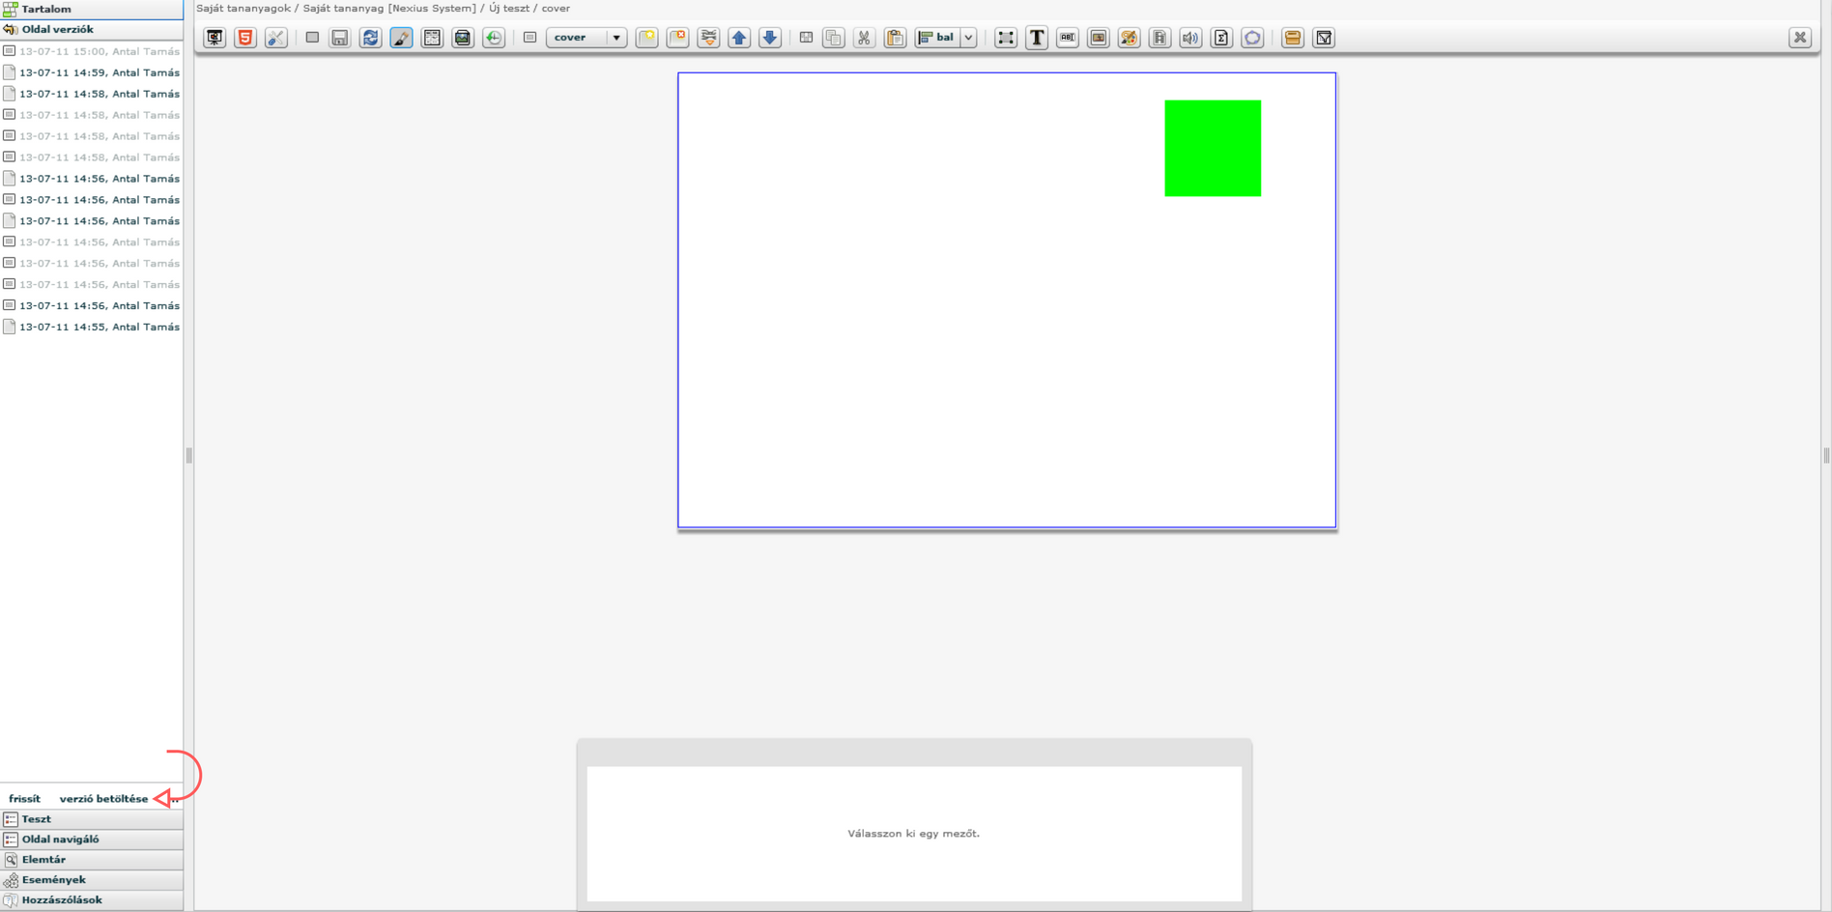Image resolution: width=1832 pixels, height=912 pixels.
Task: Insert a sound with the speaker icon
Action: point(1190,38)
